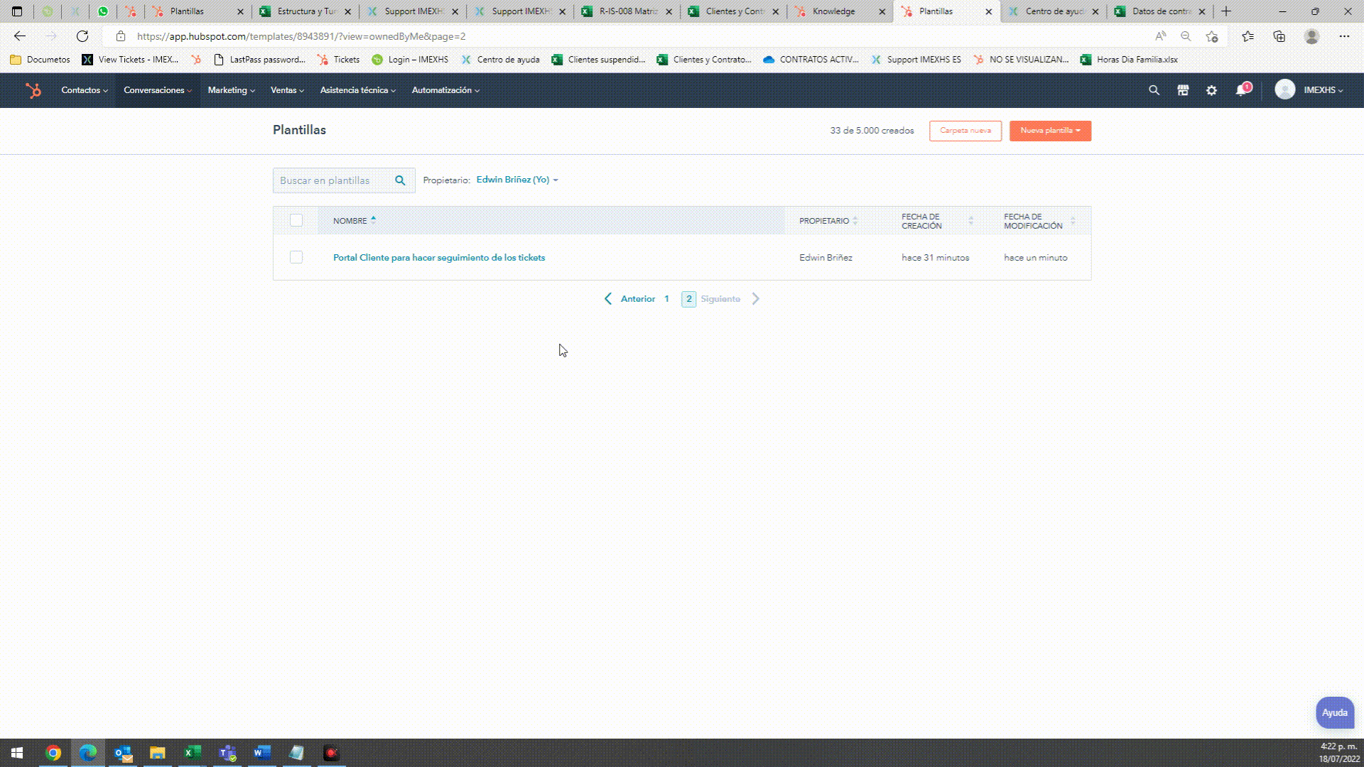The width and height of the screenshot is (1364, 767).
Task: Open the Conversaciones menu
Action: tap(157, 90)
